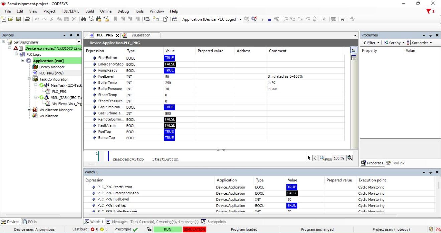
Task: Collapse the Application tree node
Action: (22, 61)
